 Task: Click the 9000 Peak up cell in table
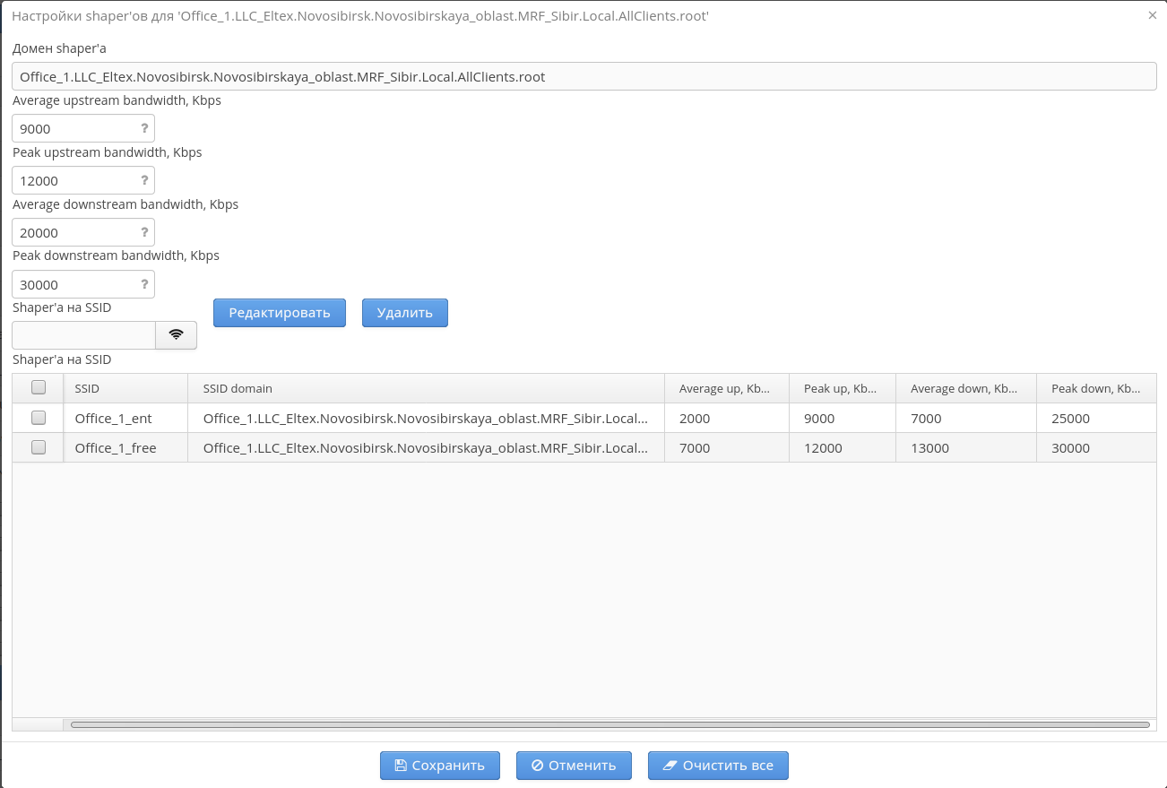(843, 418)
